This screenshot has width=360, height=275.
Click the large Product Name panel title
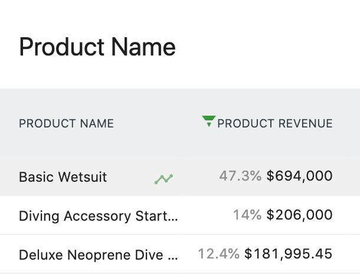coord(97,47)
